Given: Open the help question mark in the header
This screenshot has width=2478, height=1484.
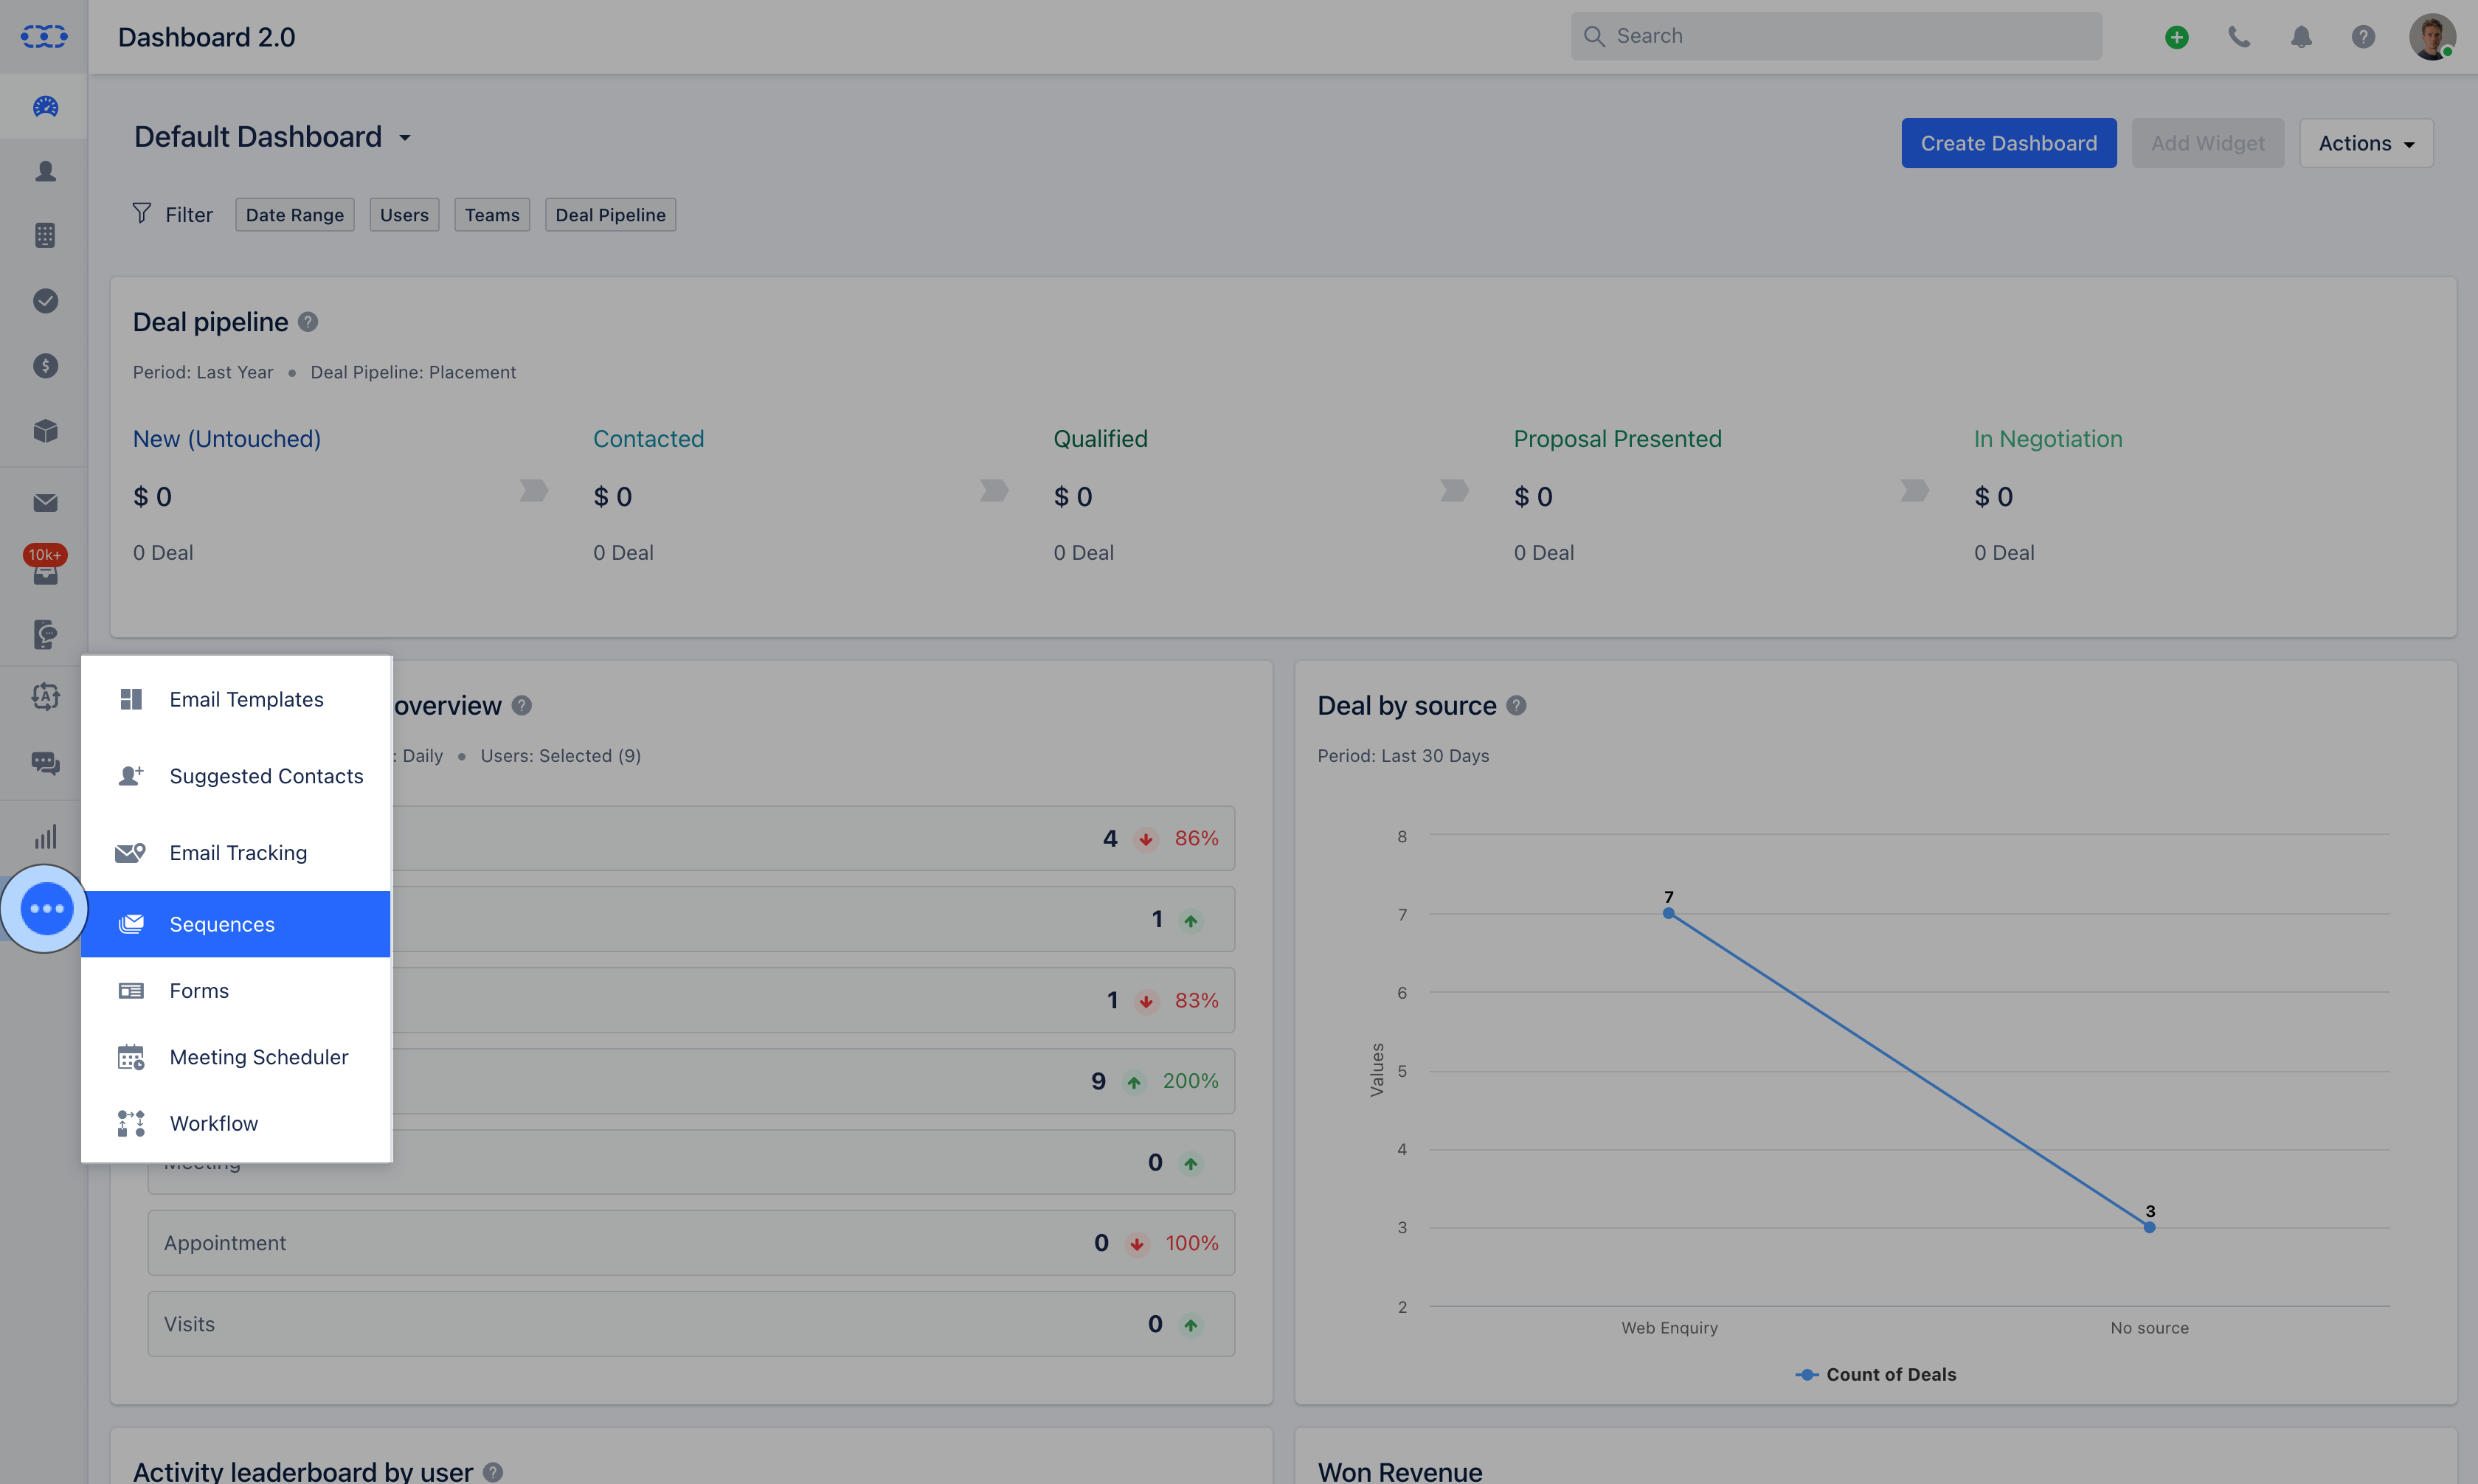Looking at the screenshot, I should coord(2363,37).
